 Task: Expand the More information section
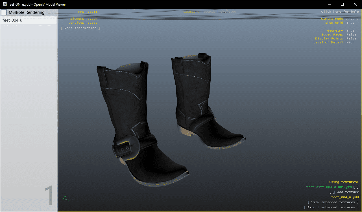point(80,28)
